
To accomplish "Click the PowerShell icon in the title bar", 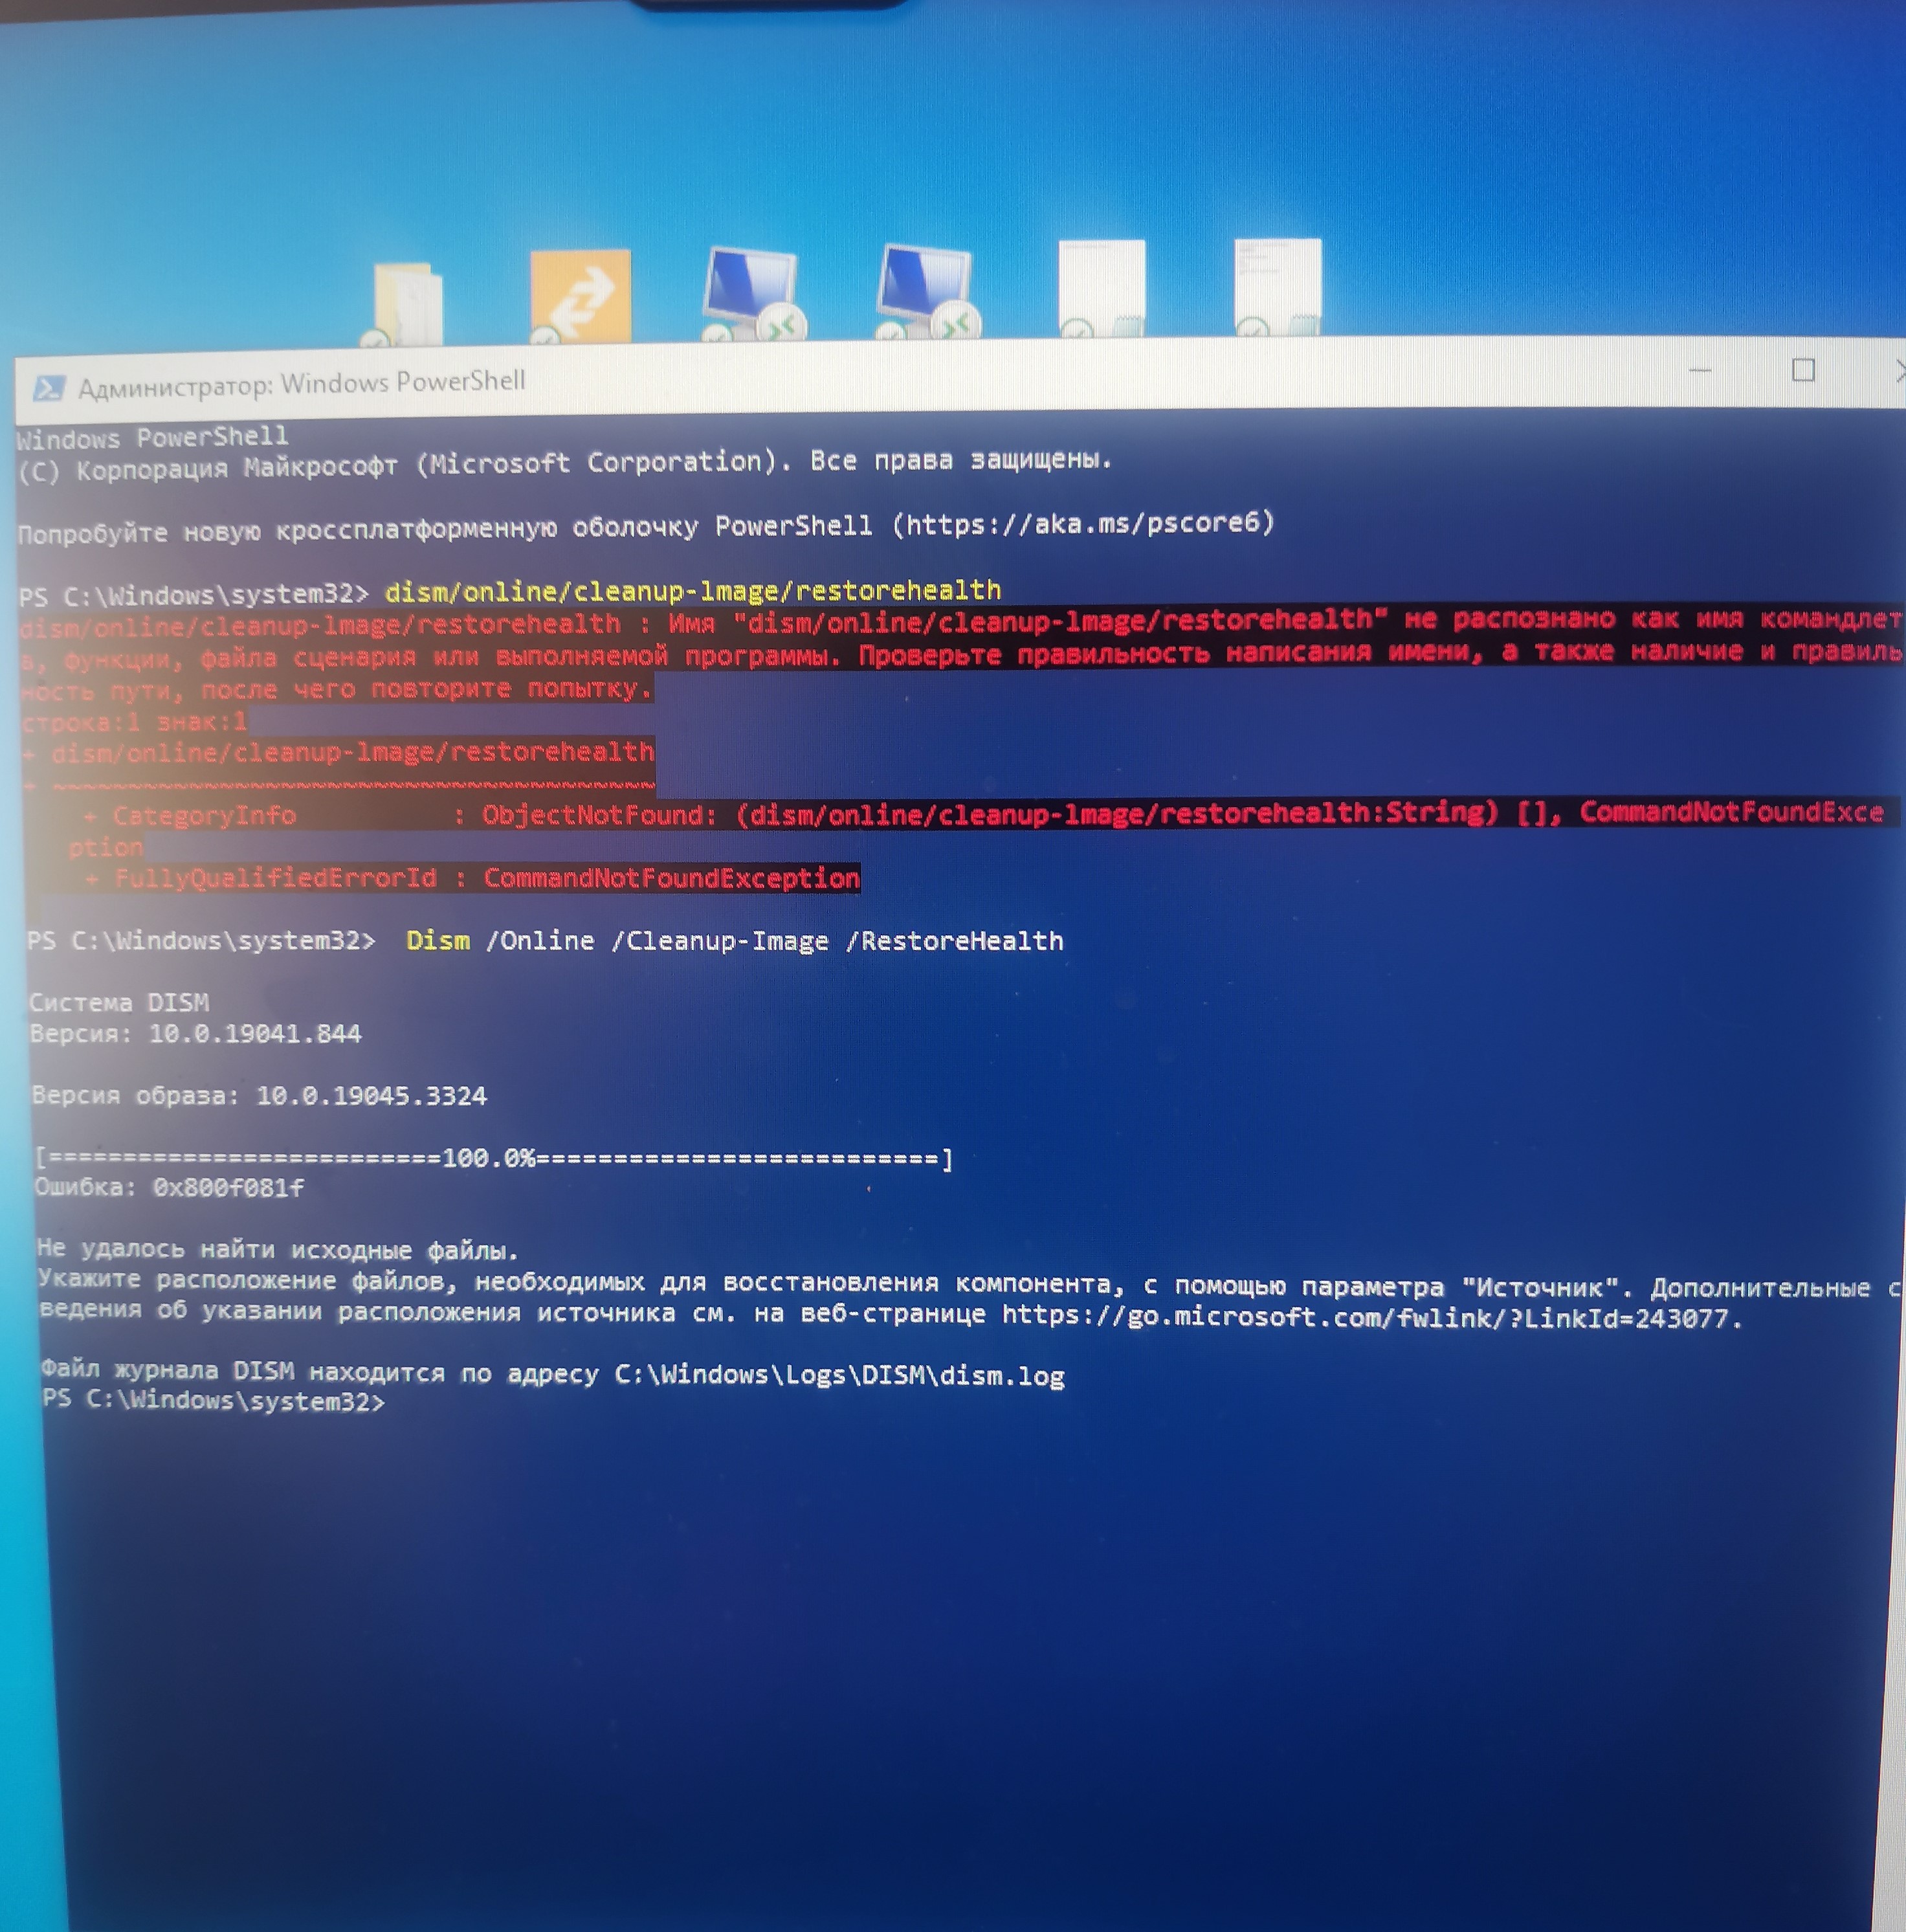I will tap(48, 388).
